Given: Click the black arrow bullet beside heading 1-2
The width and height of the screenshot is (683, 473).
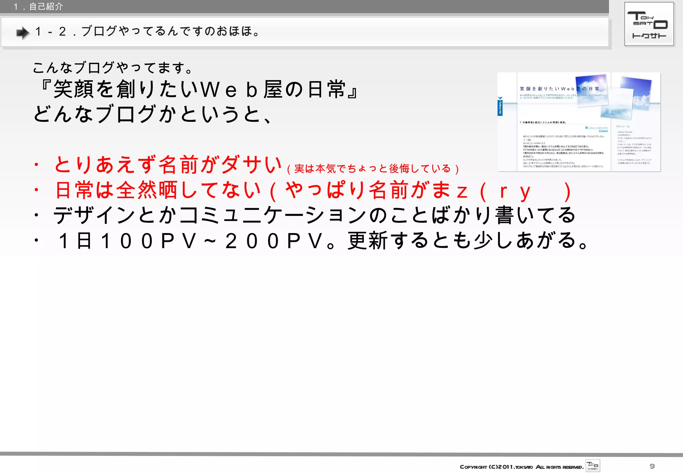Looking at the screenshot, I should tap(23, 33).
